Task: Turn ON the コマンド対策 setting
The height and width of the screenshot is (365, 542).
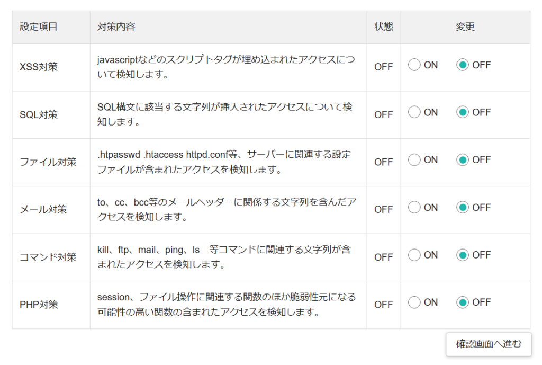Action: tap(414, 255)
